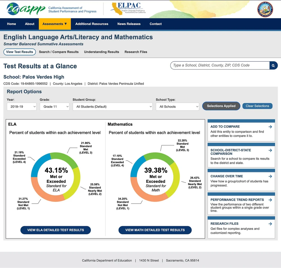Viewport: 281px width, 268px height.
Task: Click the RESEARCH FILES card link
Action: coord(224,224)
